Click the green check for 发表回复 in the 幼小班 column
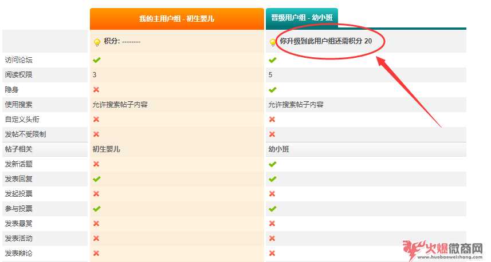This screenshot has width=491, height=262. pos(273,179)
